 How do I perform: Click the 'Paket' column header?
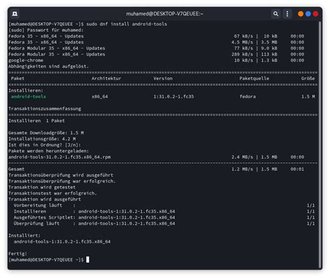(x=17, y=78)
